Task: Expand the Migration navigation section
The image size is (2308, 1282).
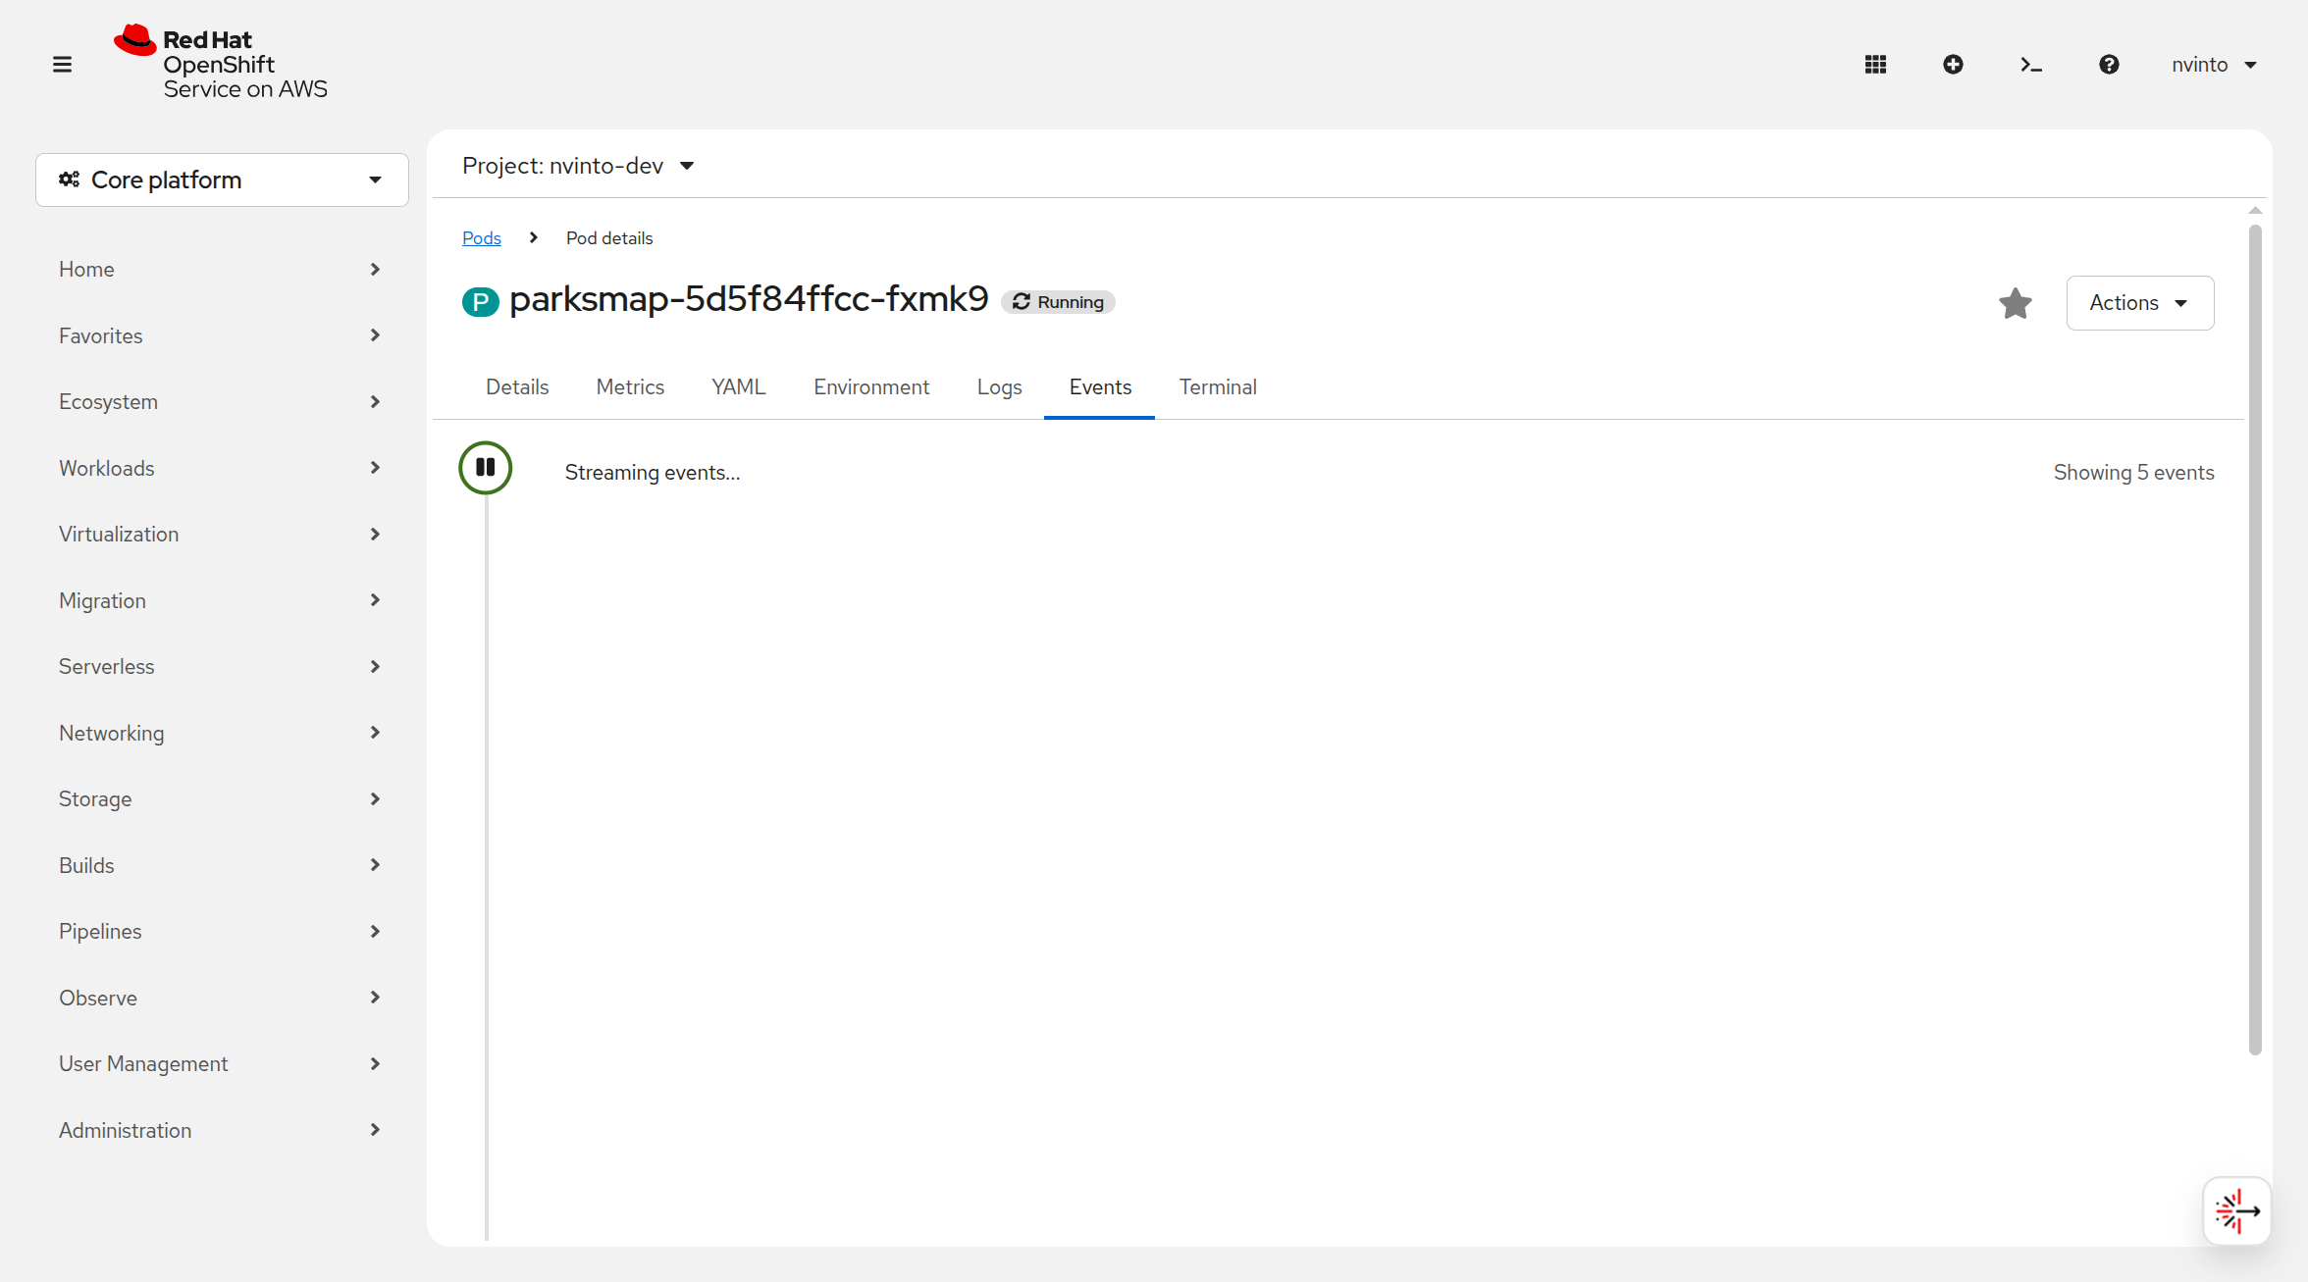Action: pos(220,600)
